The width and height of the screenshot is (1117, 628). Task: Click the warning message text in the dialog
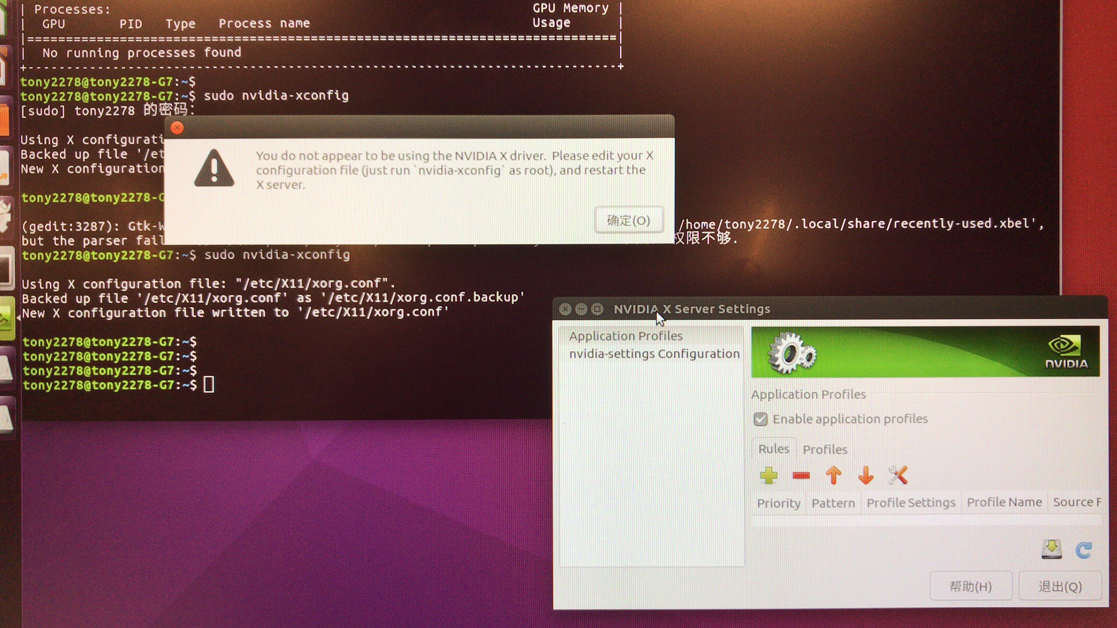(454, 170)
